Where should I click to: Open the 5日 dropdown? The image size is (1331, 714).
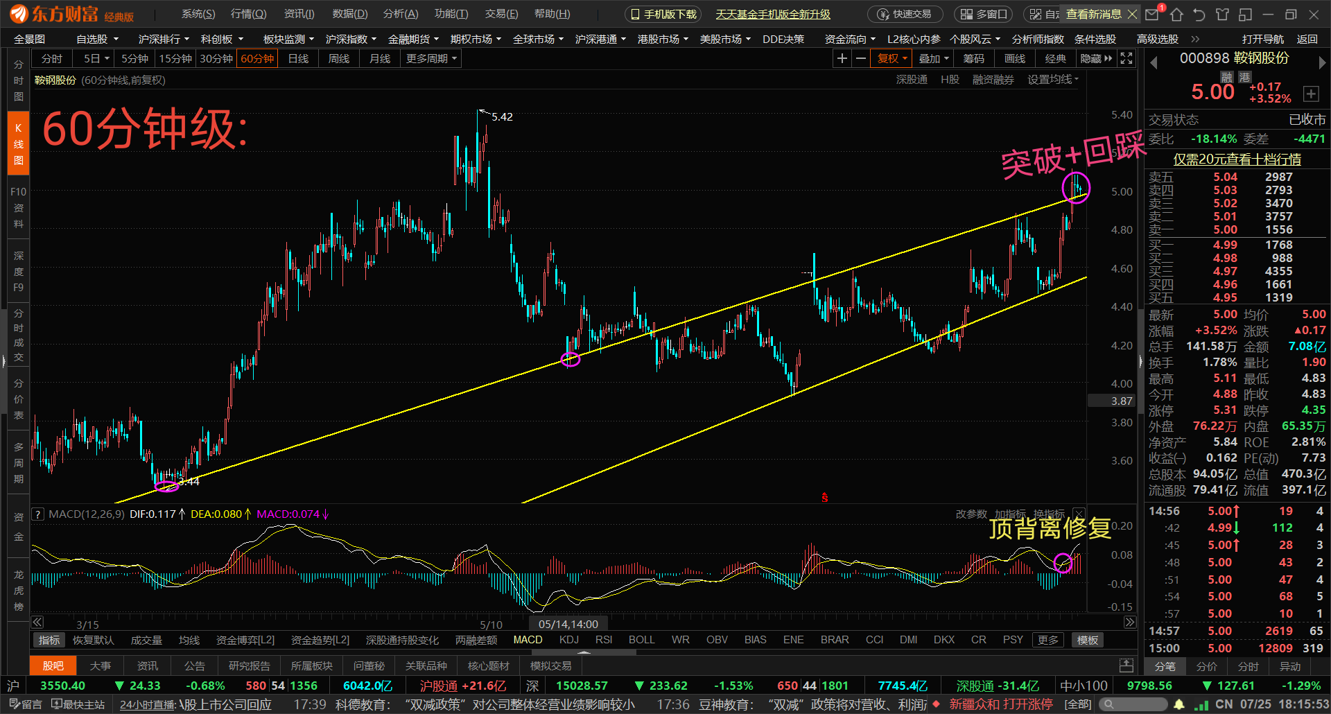(96, 59)
